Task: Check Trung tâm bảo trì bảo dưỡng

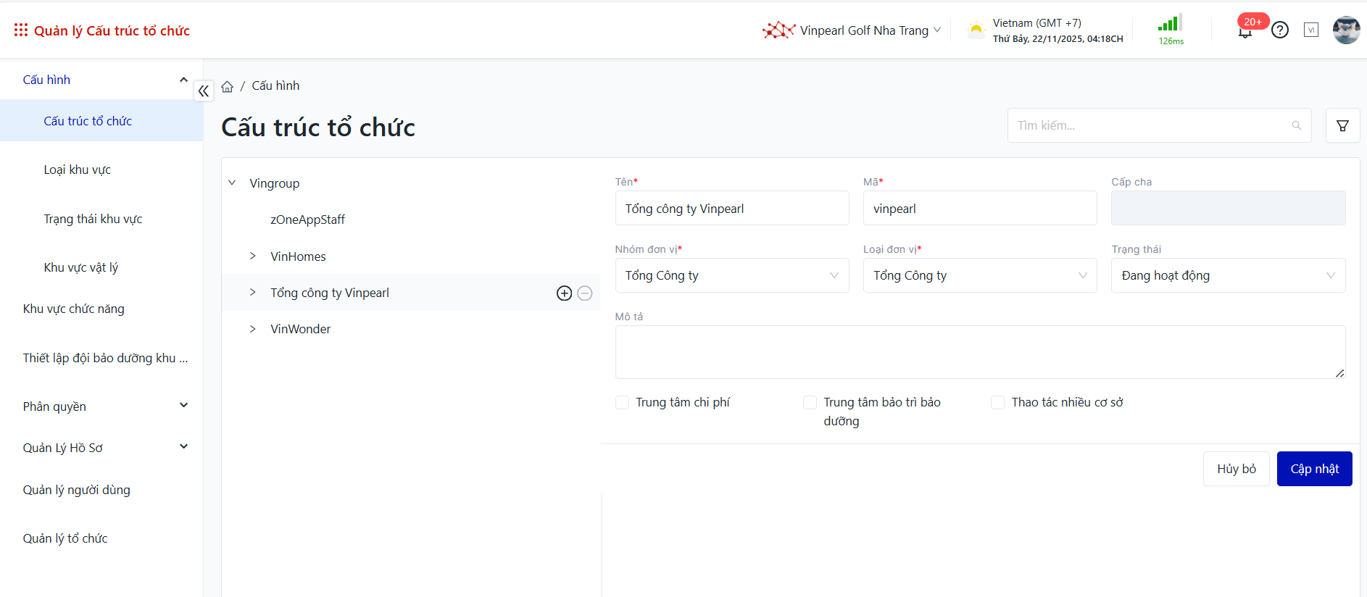Action: pyautogui.click(x=810, y=402)
